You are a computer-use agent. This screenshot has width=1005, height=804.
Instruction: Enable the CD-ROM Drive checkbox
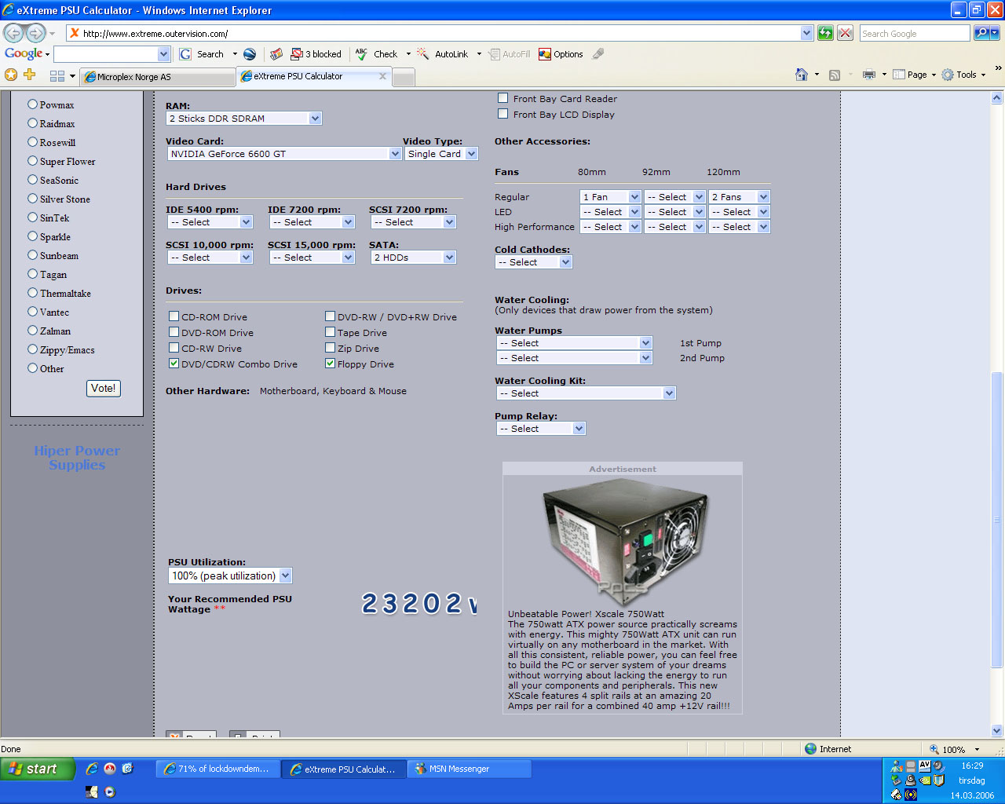(x=174, y=316)
